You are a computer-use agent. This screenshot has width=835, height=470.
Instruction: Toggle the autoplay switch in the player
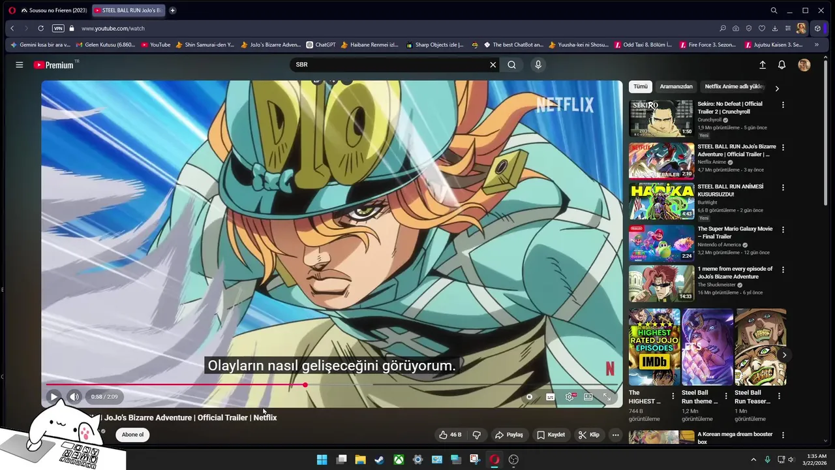tap(529, 396)
